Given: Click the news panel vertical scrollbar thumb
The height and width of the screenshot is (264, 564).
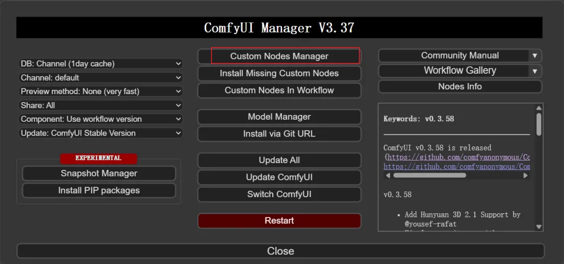Looking at the screenshot, I should [x=538, y=124].
